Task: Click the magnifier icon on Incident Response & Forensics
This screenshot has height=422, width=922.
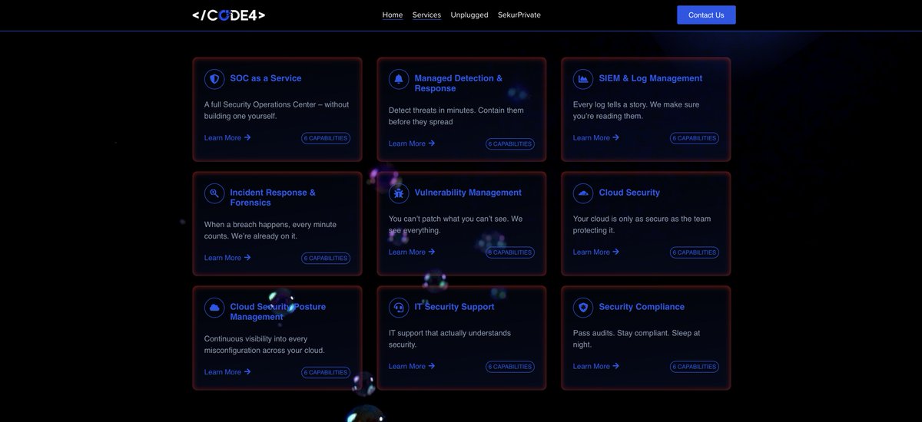Action: (214, 193)
